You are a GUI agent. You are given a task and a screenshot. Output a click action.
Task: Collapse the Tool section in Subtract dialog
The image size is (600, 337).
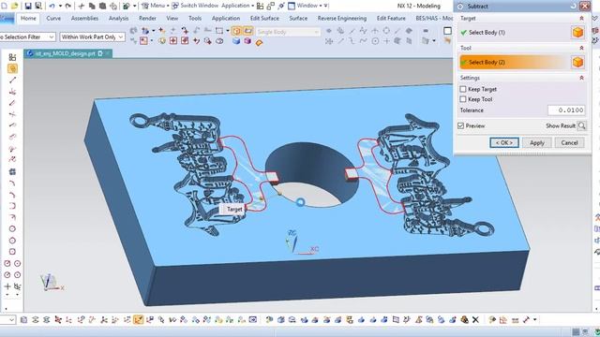tap(581, 48)
